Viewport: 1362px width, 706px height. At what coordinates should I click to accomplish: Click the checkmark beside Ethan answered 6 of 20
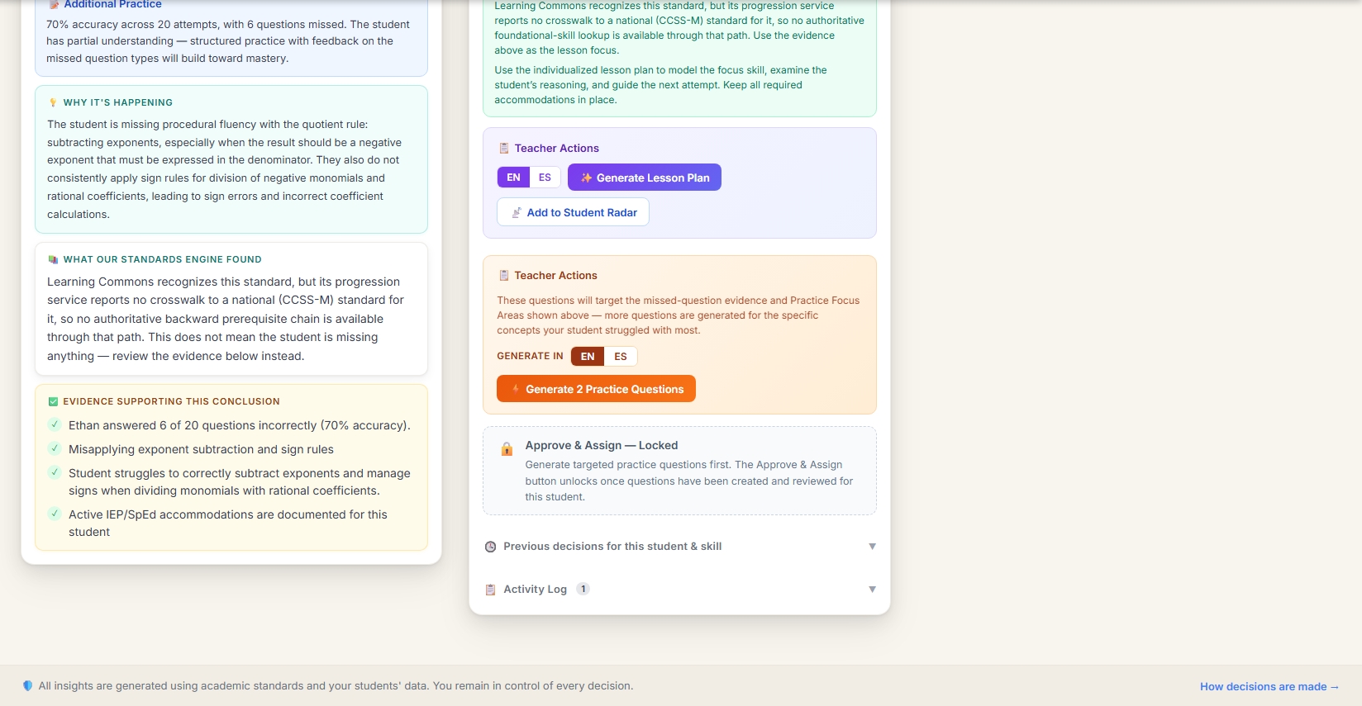tap(55, 424)
